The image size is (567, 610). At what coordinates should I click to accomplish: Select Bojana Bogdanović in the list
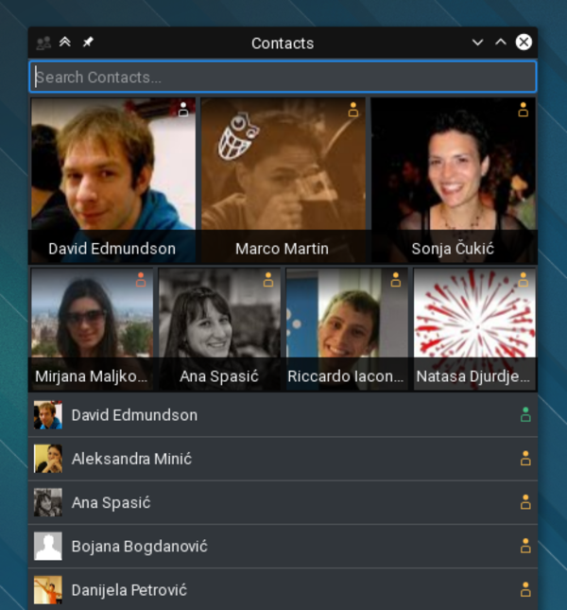[283, 547]
